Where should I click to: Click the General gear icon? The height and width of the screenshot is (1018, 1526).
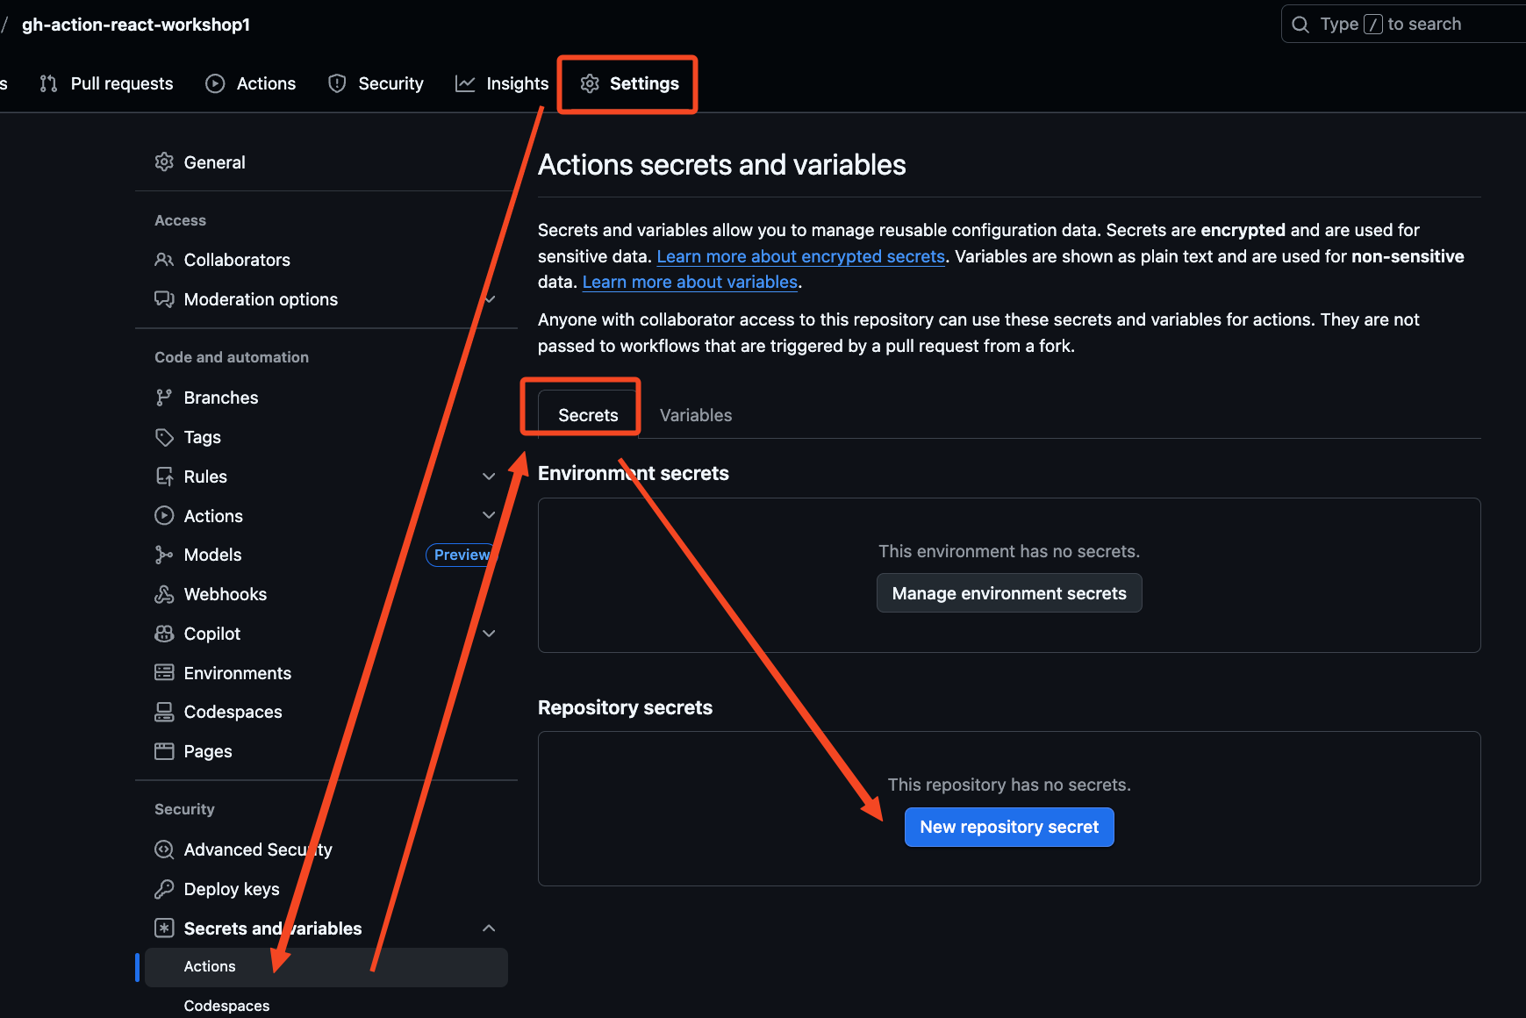click(x=164, y=162)
